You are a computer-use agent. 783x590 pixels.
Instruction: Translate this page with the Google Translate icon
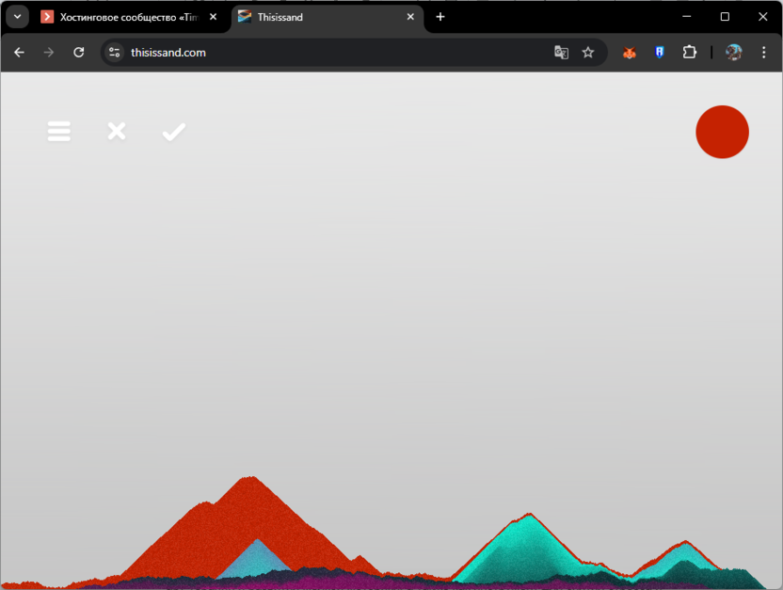(561, 53)
